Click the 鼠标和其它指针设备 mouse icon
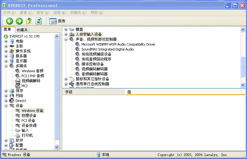 pos(72,79)
